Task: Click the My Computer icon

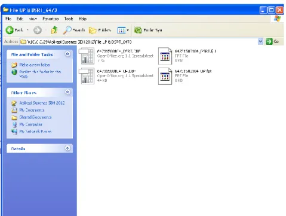Action: coord(14,124)
